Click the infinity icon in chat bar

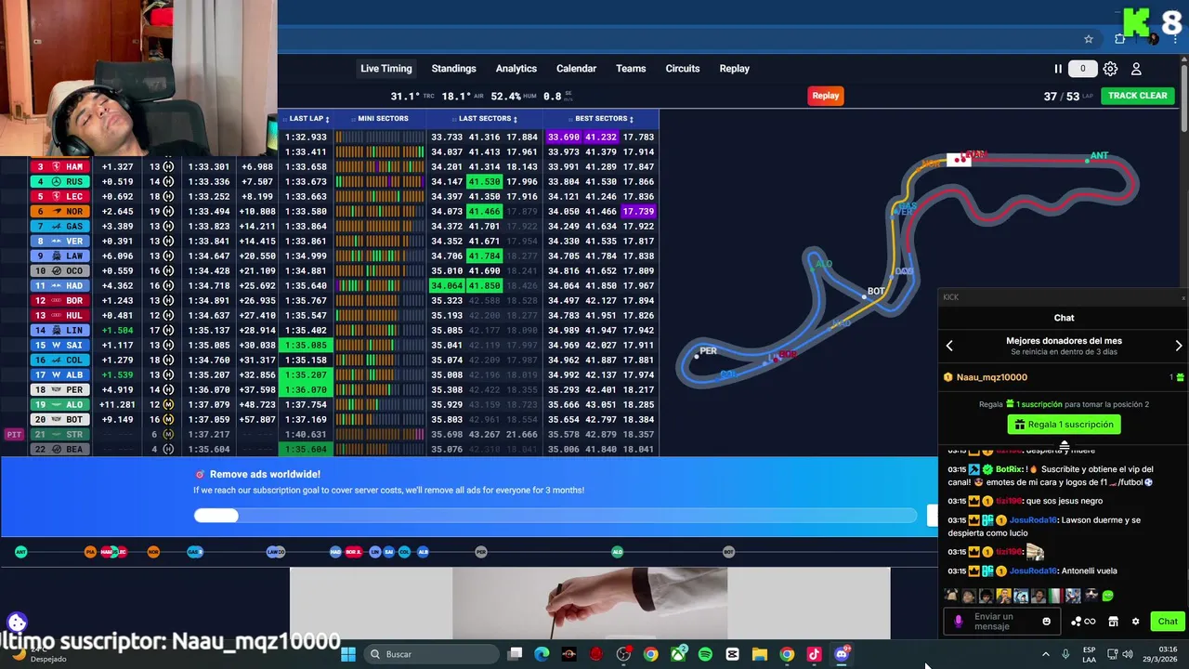[1091, 622]
